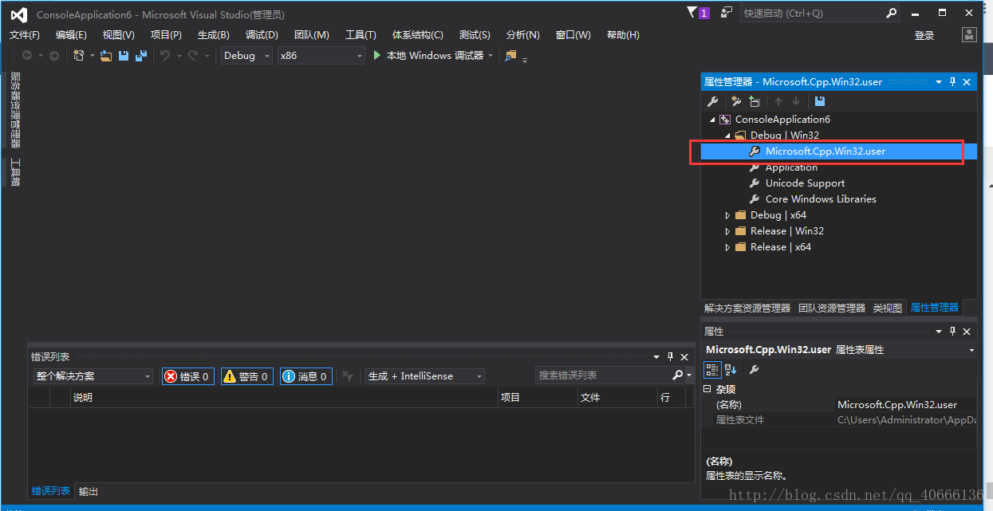Viewport: 993px width, 511px height.
Task: Pin the 属性 panel
Action: [x=952, y=332]
